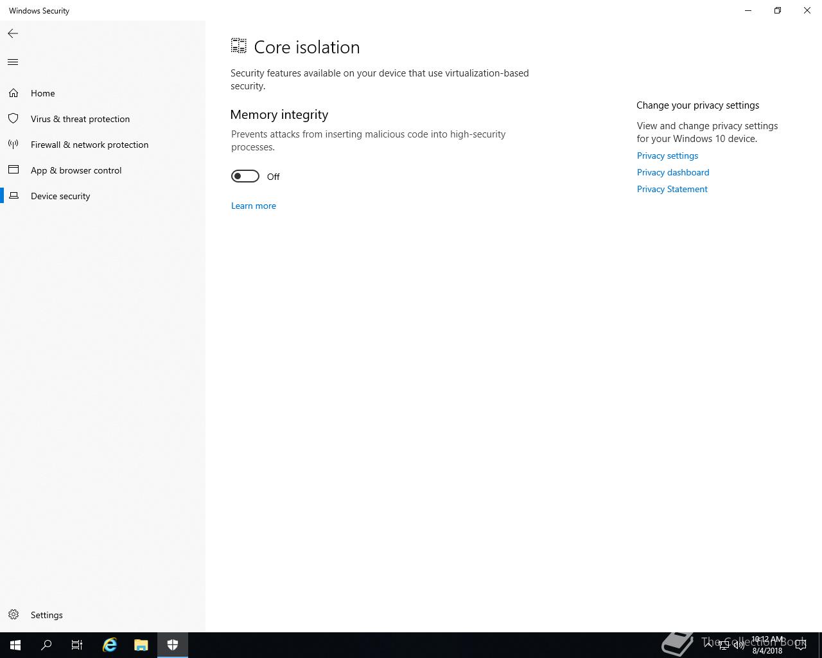Click the Firewall & network protection antenna icon
822x658 pixels.
pos(13,145)
